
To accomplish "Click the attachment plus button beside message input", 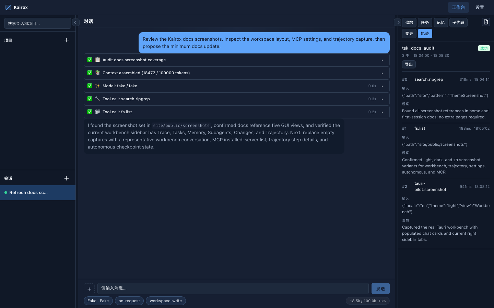I will (89, 289).
